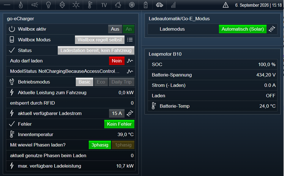Select the Eco Betriebsmodus option
The image size is (284, 176).
[101, 82]
